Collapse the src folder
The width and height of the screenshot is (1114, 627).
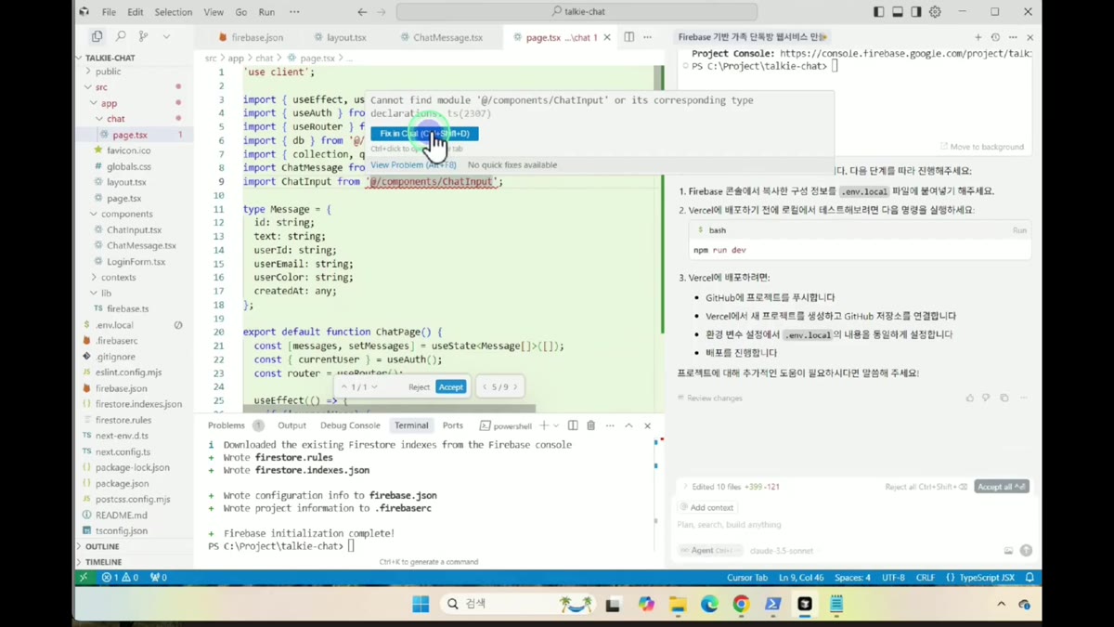tap(101, 87)
